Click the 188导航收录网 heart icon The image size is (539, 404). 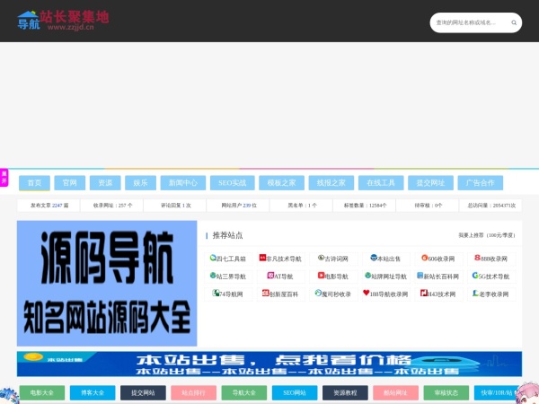tap(367, 293)
